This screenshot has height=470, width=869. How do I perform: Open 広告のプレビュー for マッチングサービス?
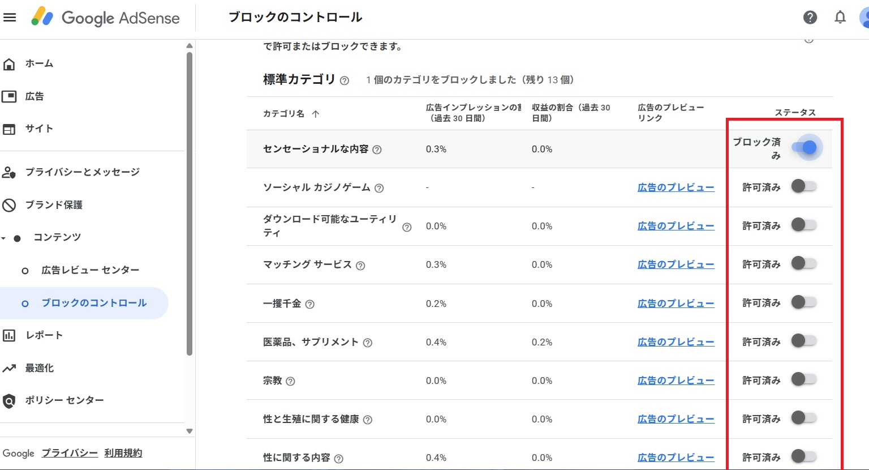(x=676, y=264)
